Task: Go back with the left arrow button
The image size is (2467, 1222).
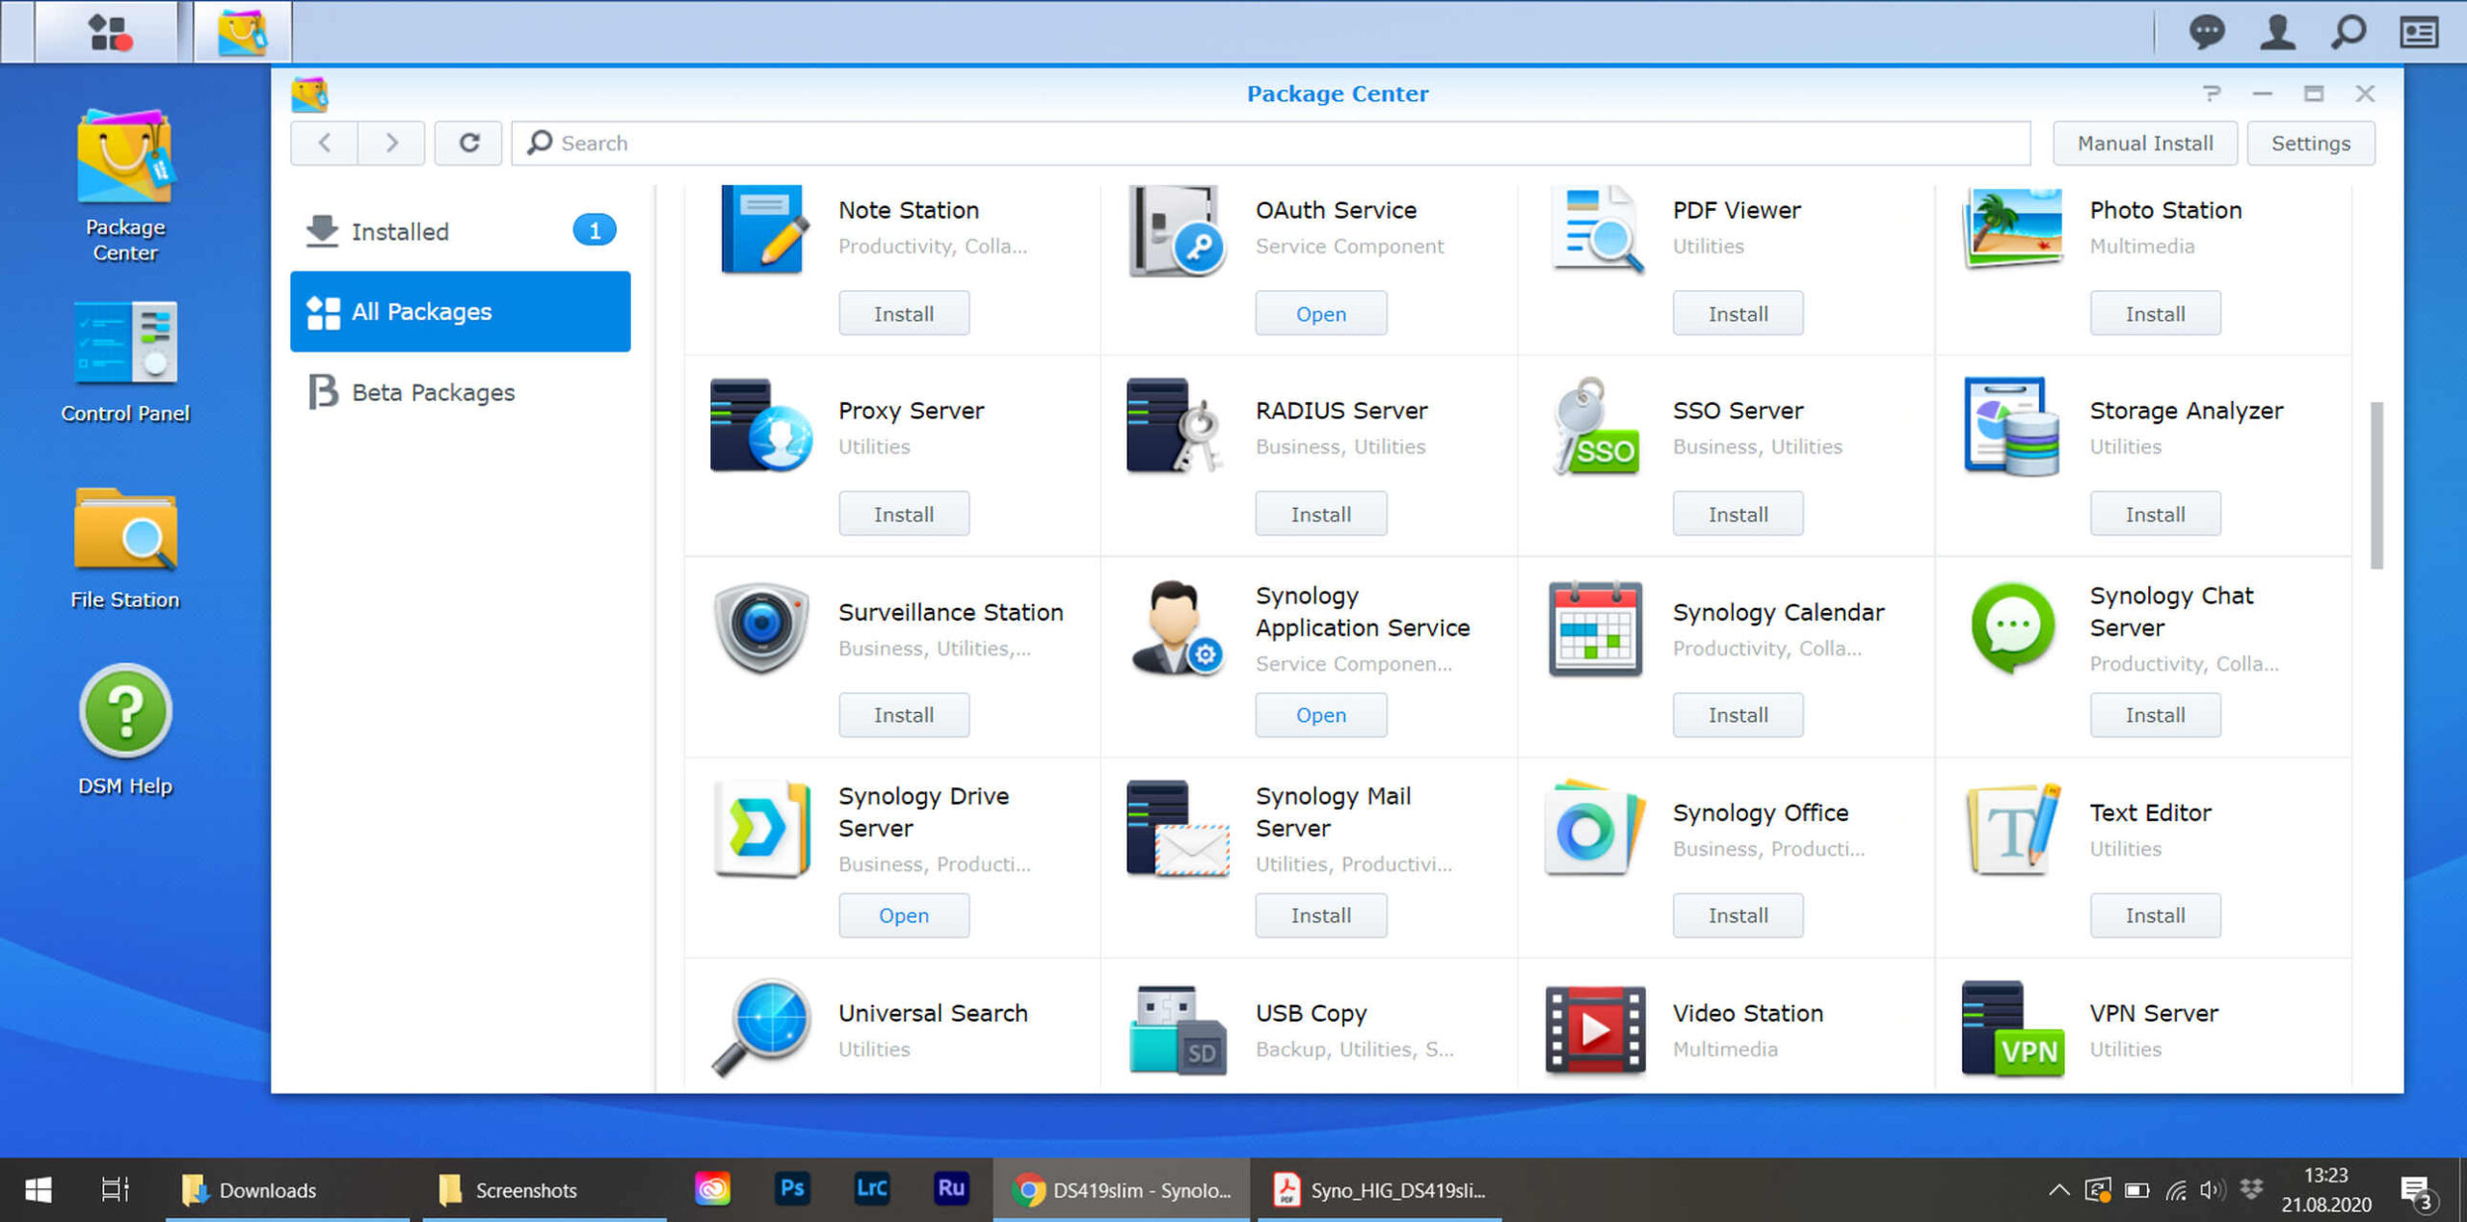Action: (324, 143)
